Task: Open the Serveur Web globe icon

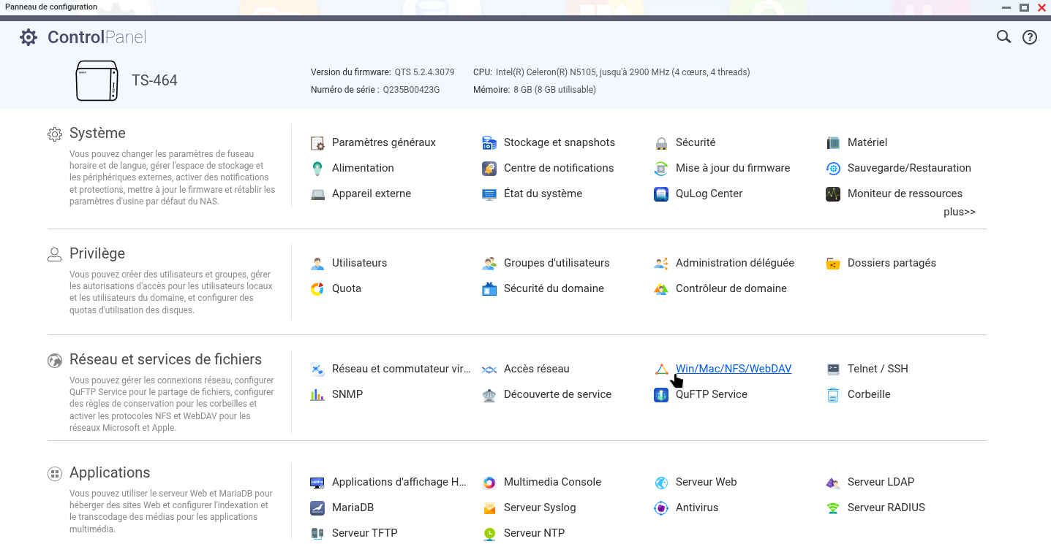Action: (661, 482)
